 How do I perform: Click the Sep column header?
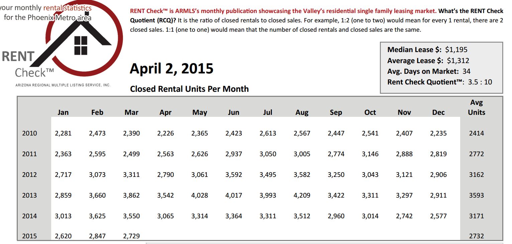pyautogui.click(x=336, y=113)
